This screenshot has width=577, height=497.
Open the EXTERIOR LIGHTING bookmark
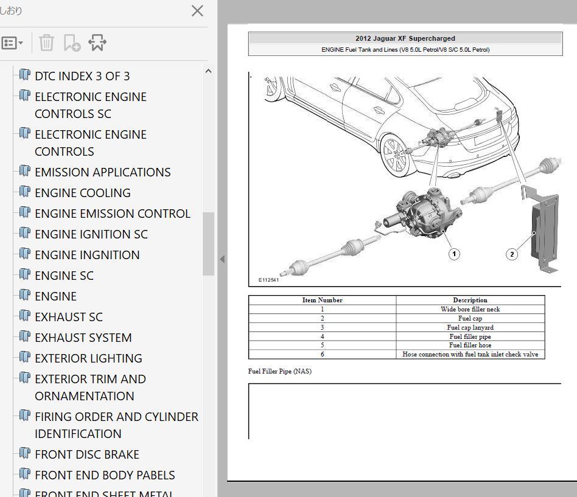click(88, 358)
